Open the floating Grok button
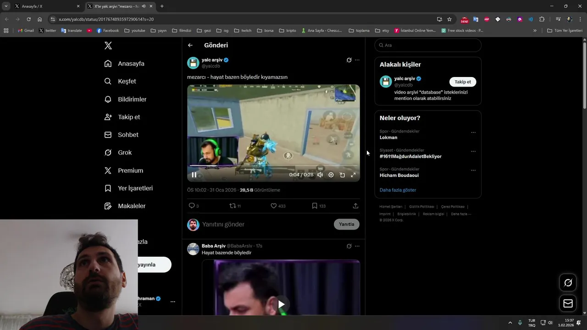This screenshot has width=587, height=330. pyautogui.click(x=568, y=283)
